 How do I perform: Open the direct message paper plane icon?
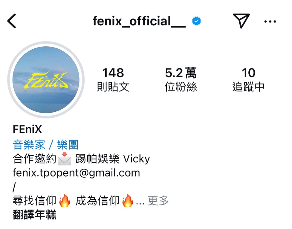(241, 21)
